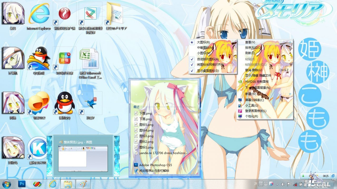Toggle 显示桌面图标(D) check item
The width and height of the screenshot is (337, 189).
pos(213,71)
